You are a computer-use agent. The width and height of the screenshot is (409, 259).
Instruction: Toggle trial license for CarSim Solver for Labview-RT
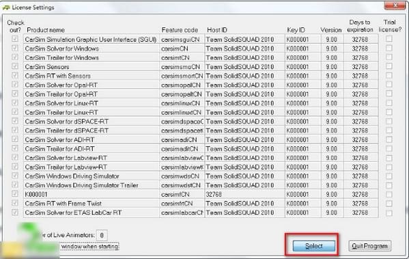[x=389, y=158]
